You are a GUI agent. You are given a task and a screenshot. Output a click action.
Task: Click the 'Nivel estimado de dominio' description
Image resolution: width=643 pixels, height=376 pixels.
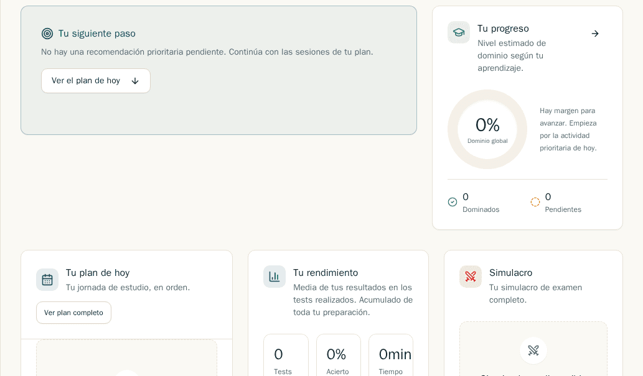click(512, 56)
